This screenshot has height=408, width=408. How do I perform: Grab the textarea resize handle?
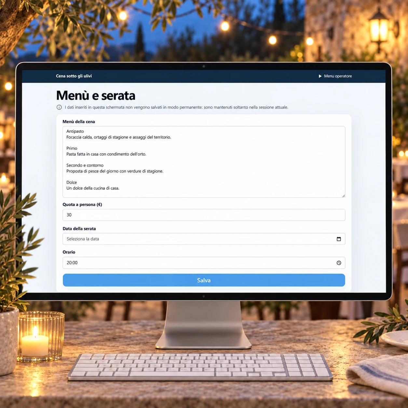point(343,196)
